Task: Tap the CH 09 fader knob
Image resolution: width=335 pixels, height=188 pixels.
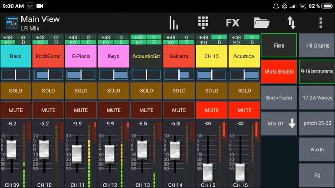Action: [12, 150]
